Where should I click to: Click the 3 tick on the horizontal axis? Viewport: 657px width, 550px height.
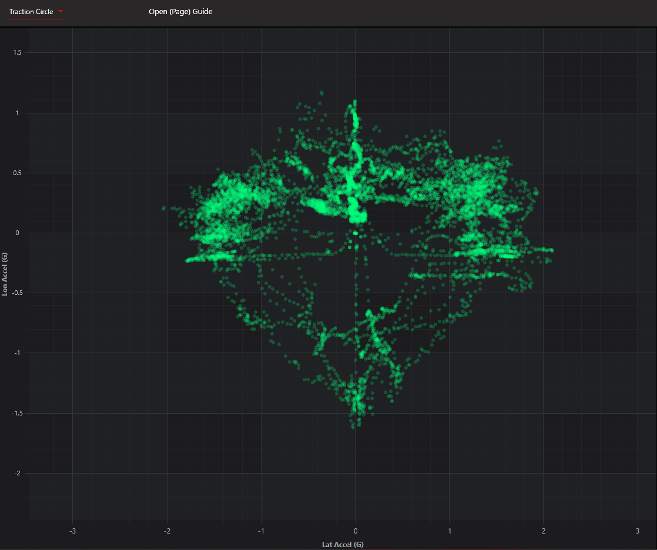click(638, 531)
